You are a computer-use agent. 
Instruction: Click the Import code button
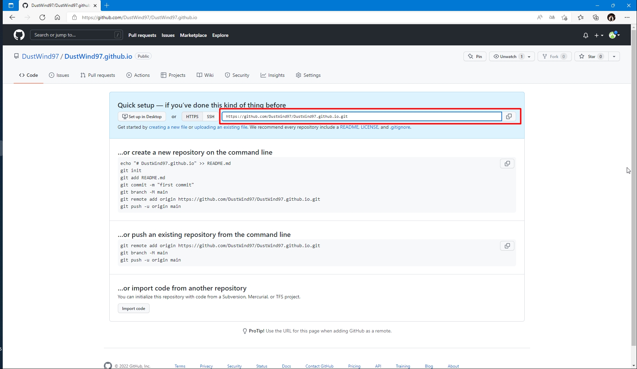coord(134,309)
